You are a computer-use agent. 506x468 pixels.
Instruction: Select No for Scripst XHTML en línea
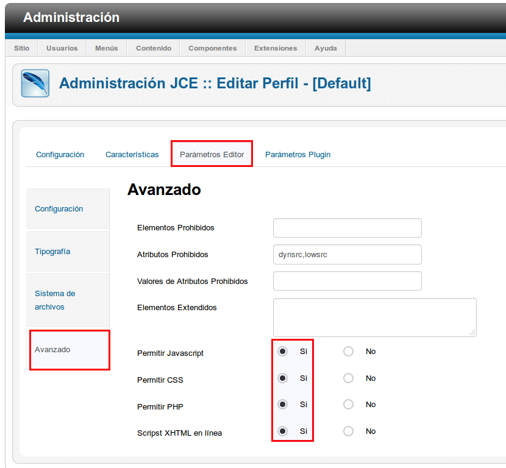tap(348, 431)
